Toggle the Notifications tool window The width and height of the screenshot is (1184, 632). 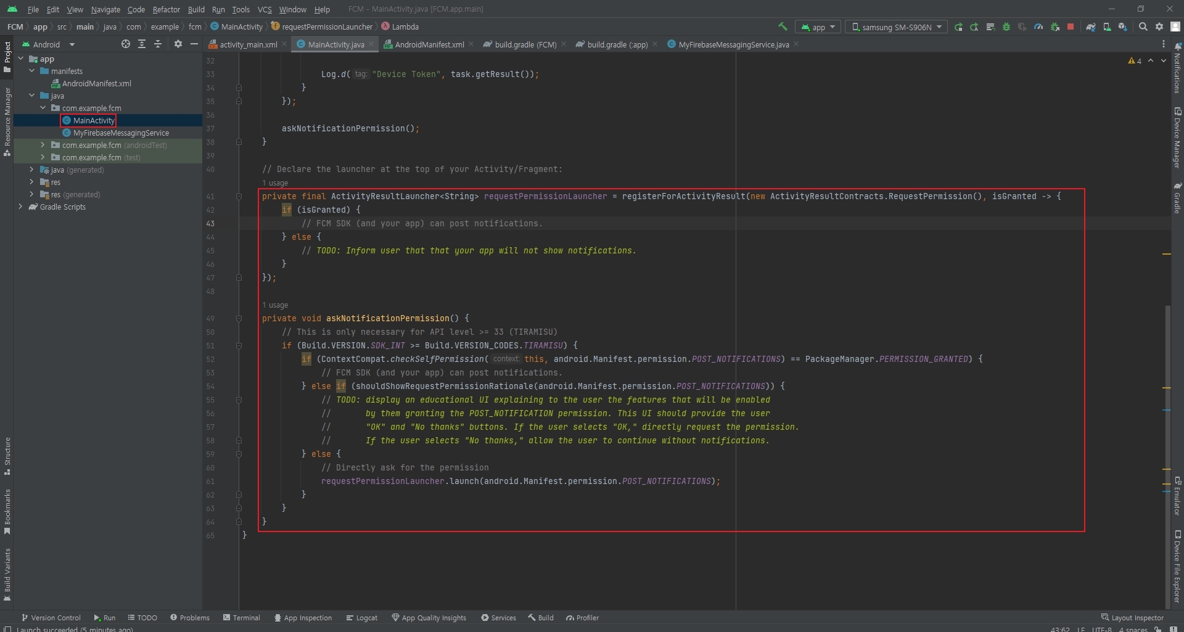pos(1177,68)
